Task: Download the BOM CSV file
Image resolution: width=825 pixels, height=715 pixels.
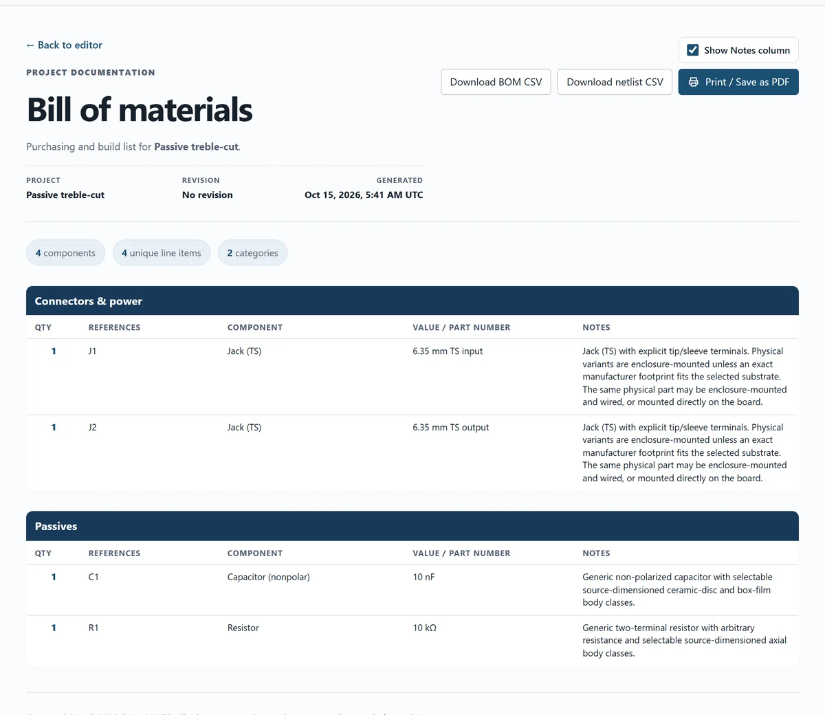Action: coord(496,82)
